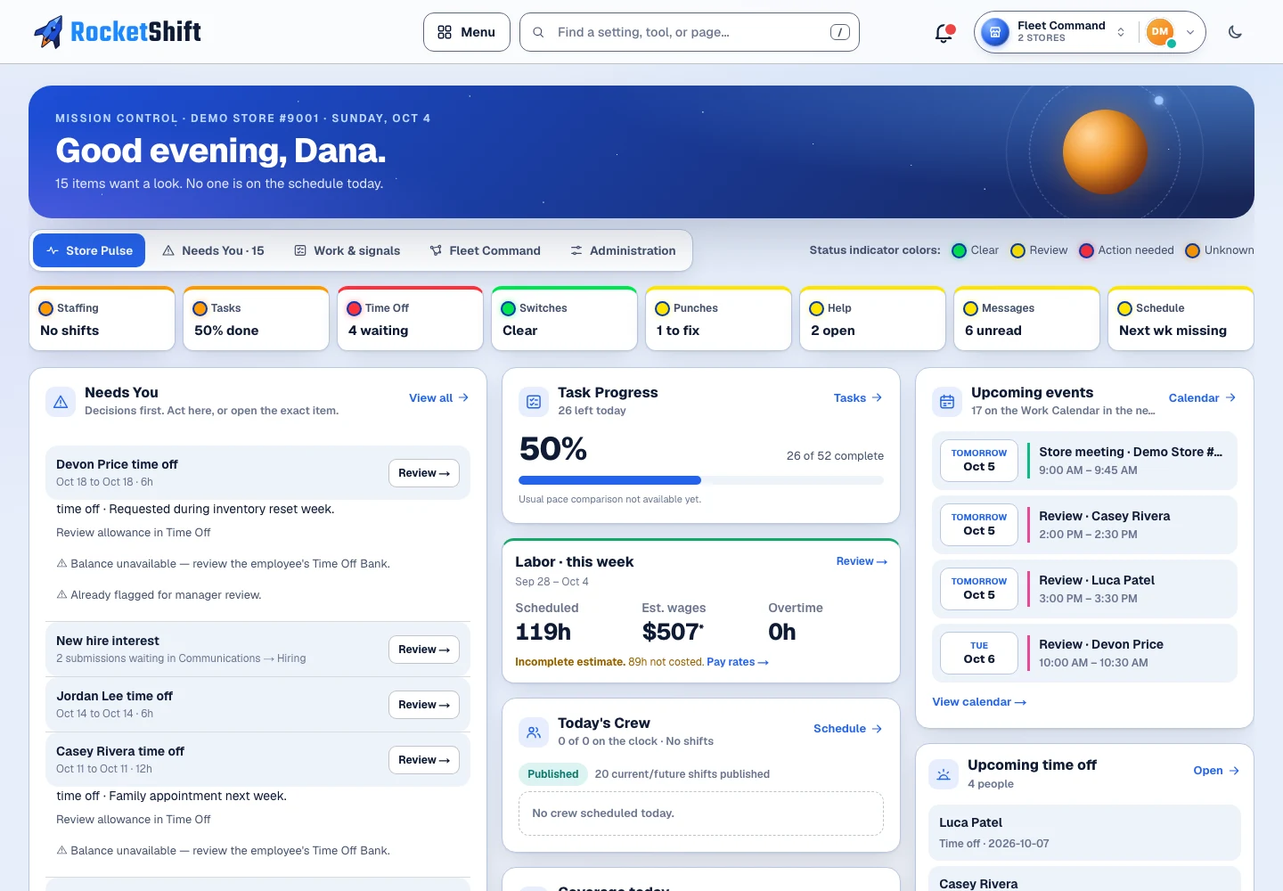Click the Upcoming time off sunrise icon
1283x891 pixels.
click(944, 774)
